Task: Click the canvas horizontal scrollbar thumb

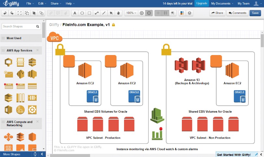Action: pyautogui.click(x=70, y=156)
